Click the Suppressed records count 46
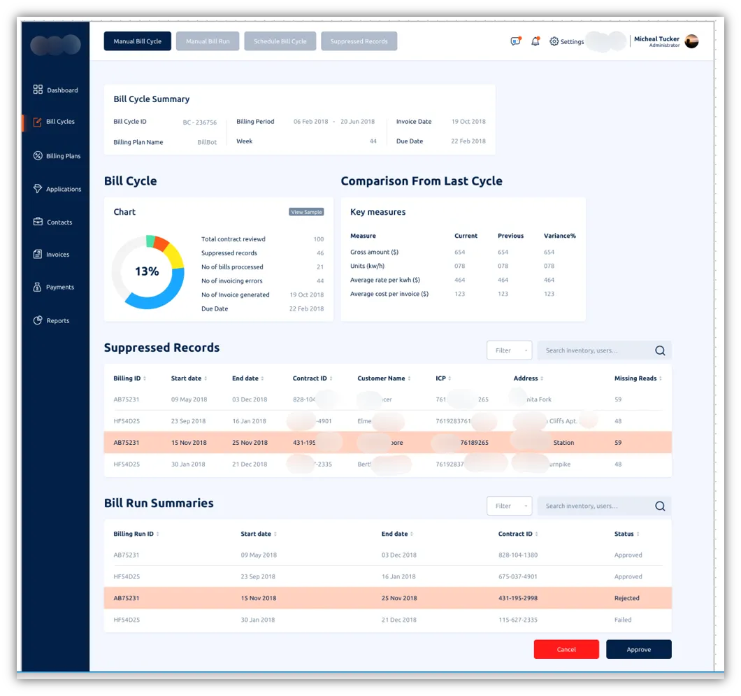The image size is (741, 696). pyautogui.click(x=320, y=253)
